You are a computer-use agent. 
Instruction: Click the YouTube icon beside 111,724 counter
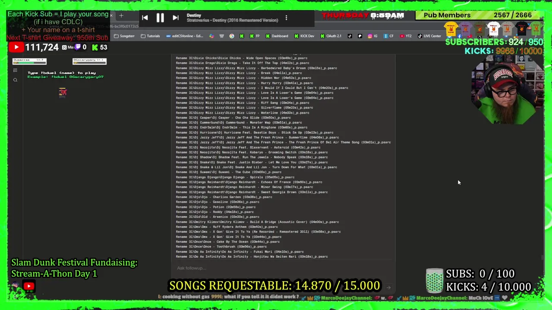[16, 47]
